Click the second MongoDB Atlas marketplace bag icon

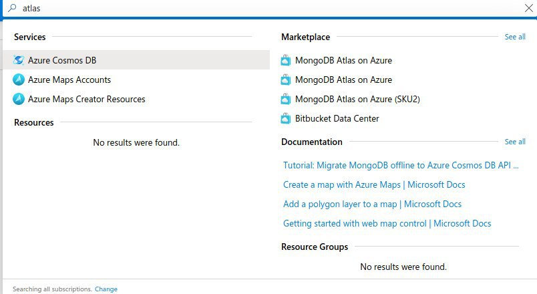coord(285,80)
